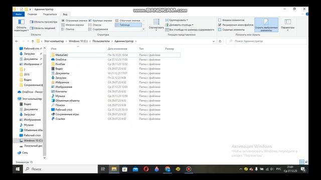Expand the Группировать dropdown
The image size is (321, 180).
tap(177, 20)
